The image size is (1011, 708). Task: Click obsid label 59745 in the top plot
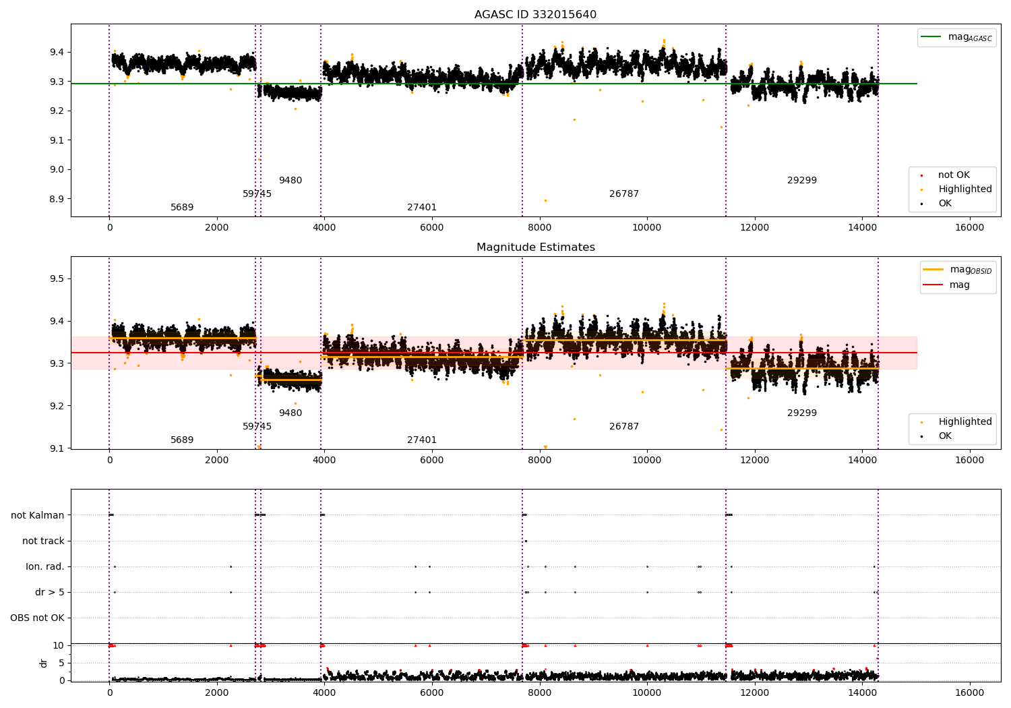257,194
